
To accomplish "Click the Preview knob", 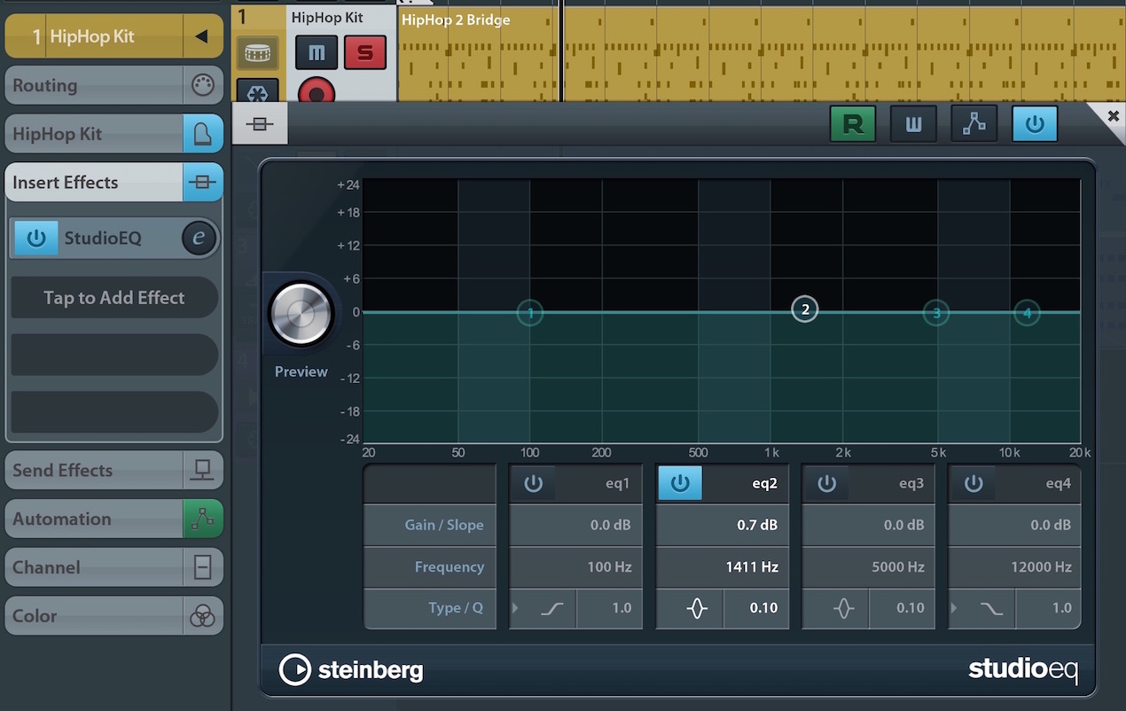I will 301,314.
